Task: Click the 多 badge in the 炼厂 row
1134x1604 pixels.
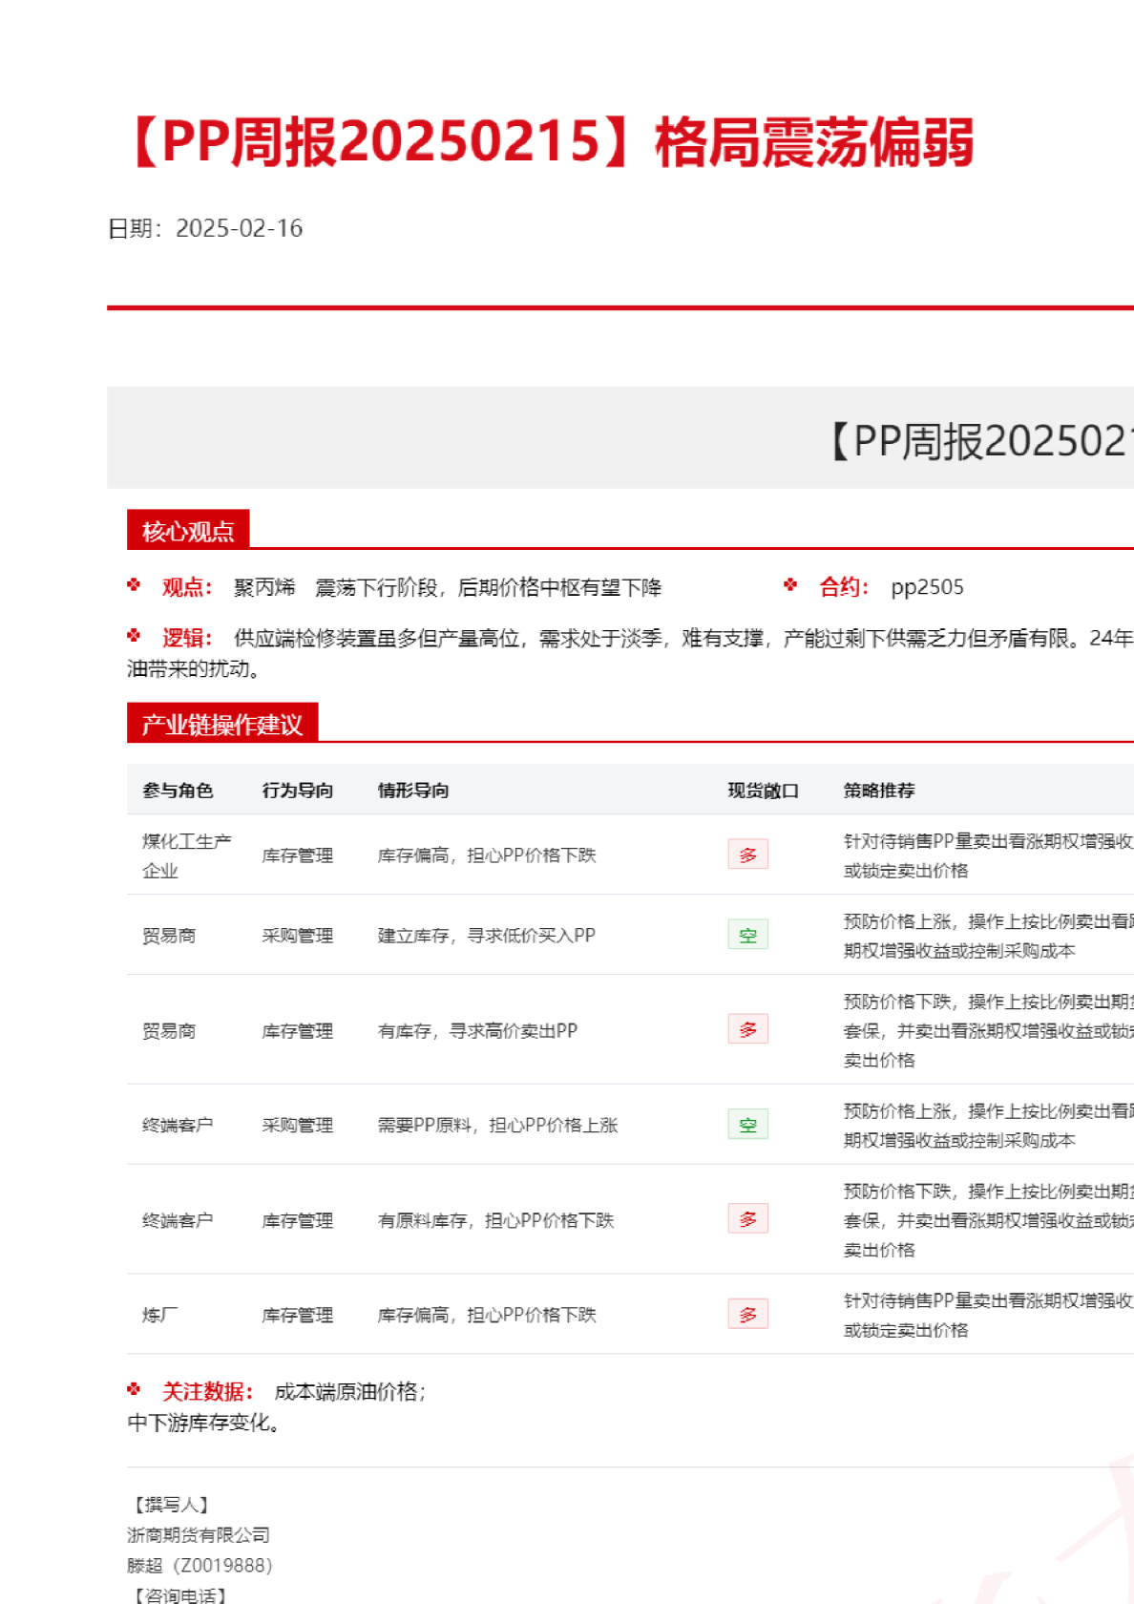Action: pyautogui.click(x=747, y=1315)
